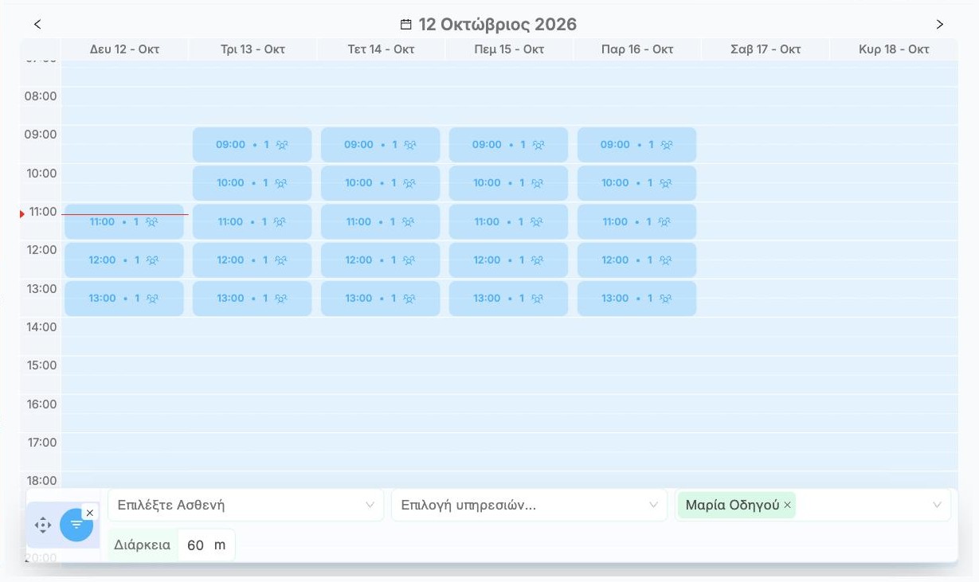Close the filter bar with the X

pos(90,513)
